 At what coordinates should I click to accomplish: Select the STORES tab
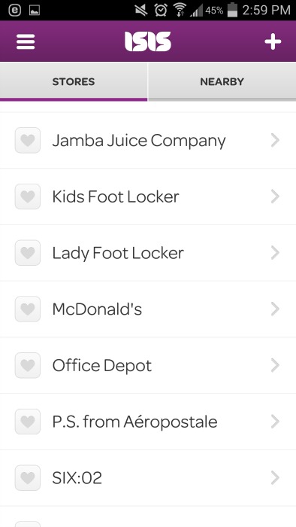click(x=74, y=81)
